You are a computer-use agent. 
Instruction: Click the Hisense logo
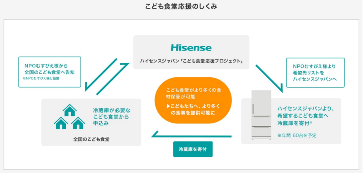click(x=191, y=48)
